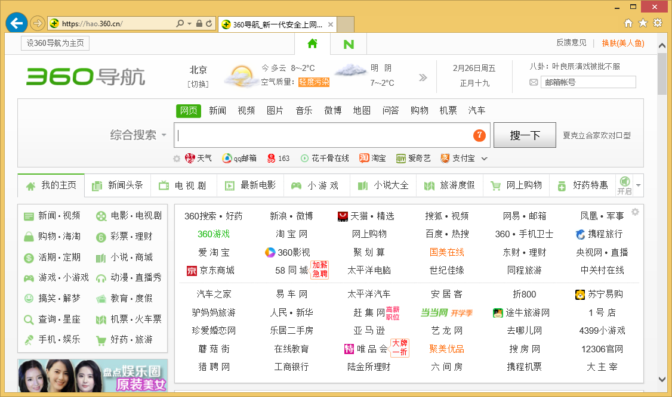
Task: Select the 新闻 search type tab
Action: (x=217, y=110)
